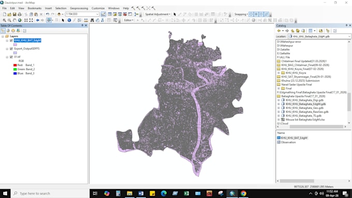Open the Bookmarks menu
The width and height of the screenshot is (352, 198).
(35, 8)
